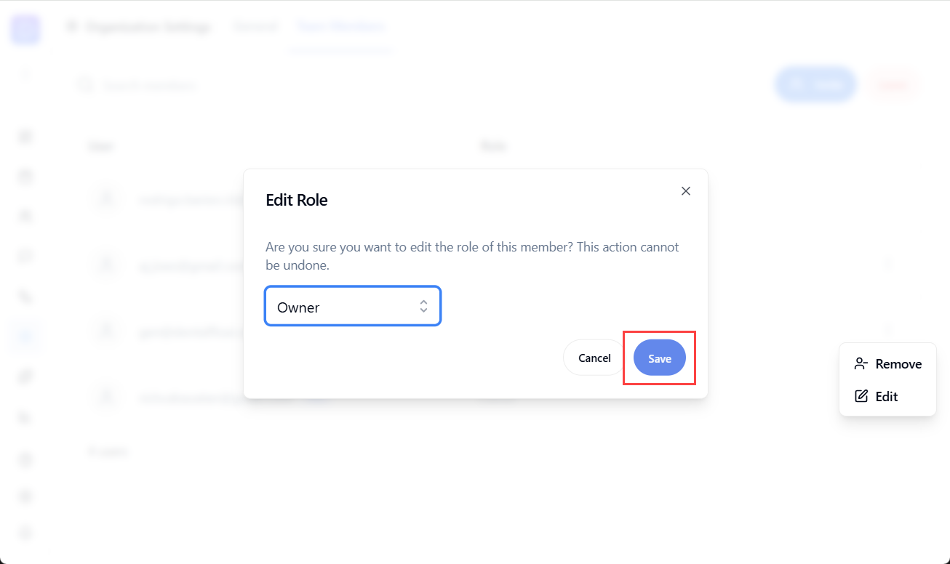Click the app logo in the top-left corner
The image size is (950, 564).
(25, 29)
